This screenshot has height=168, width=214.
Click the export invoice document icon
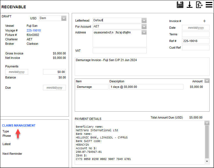(x=199, y=5)
